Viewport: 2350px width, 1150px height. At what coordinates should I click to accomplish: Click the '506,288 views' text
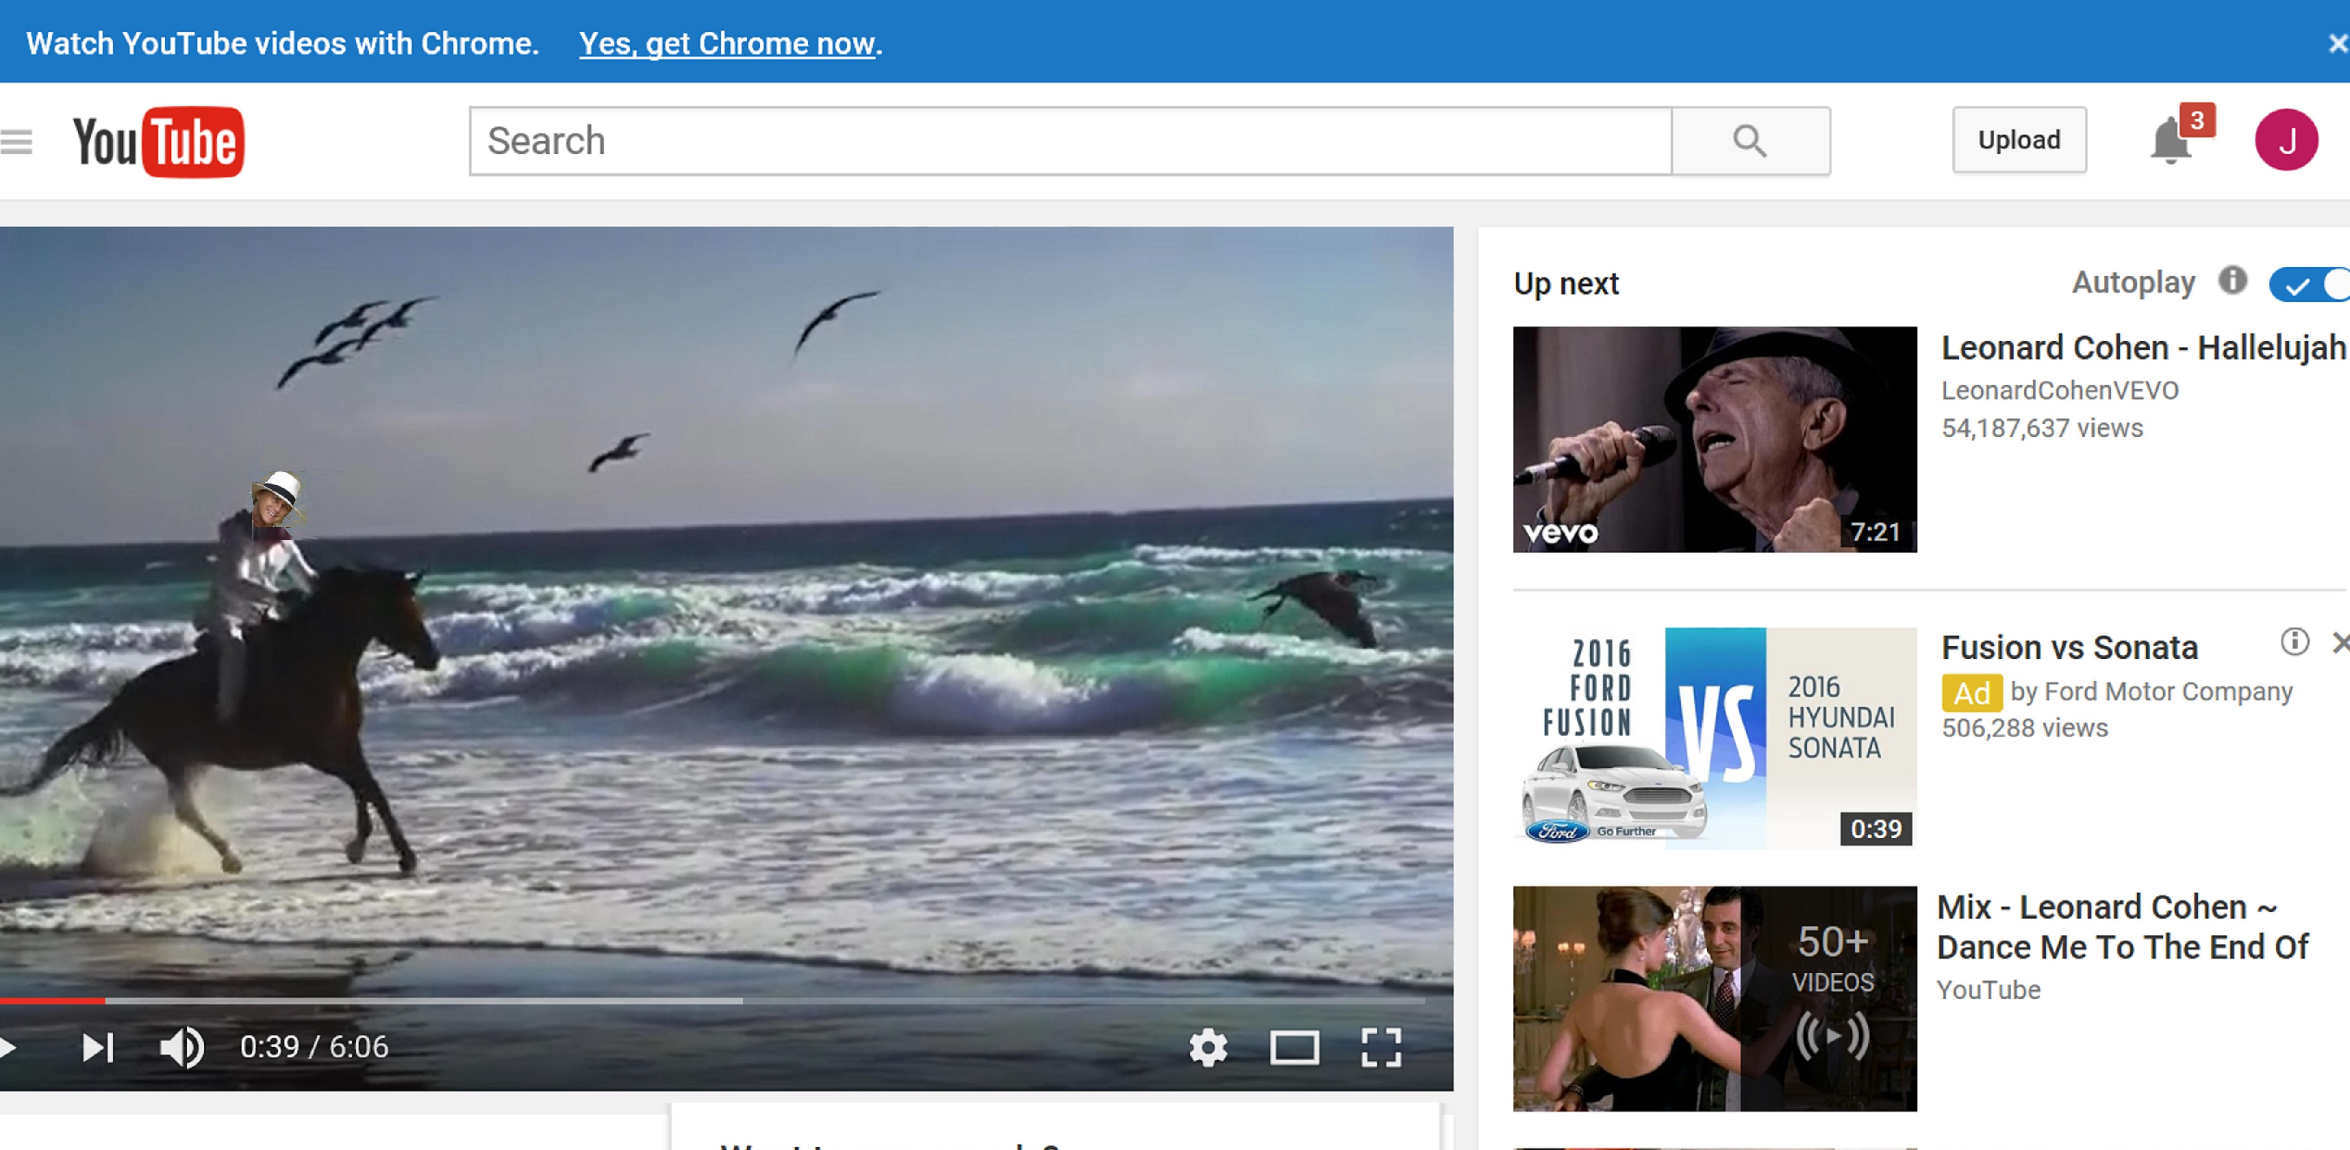tap(2024, 728)
